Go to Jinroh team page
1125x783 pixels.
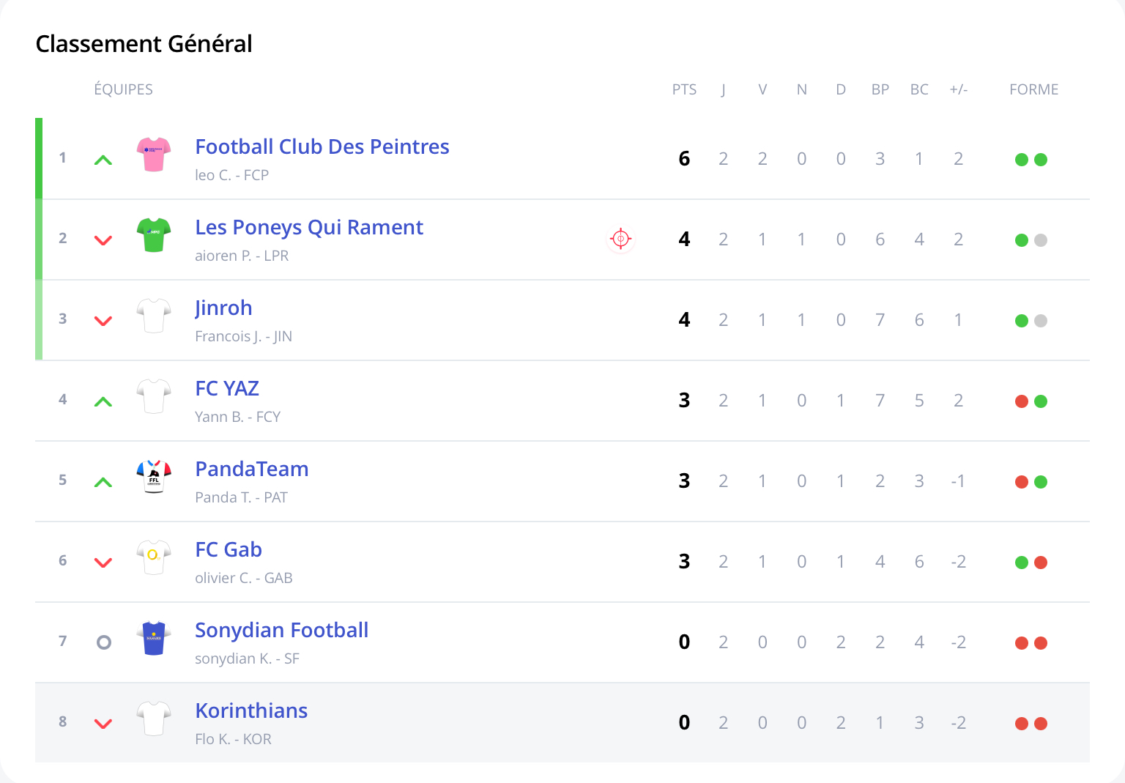(x=223, y=308)
